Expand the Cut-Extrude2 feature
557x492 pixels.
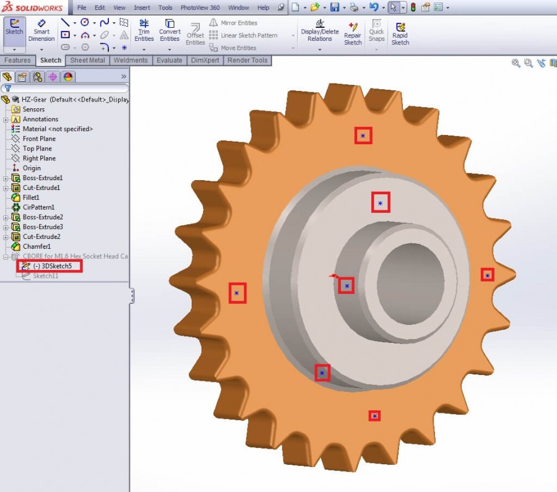(6, 236)
